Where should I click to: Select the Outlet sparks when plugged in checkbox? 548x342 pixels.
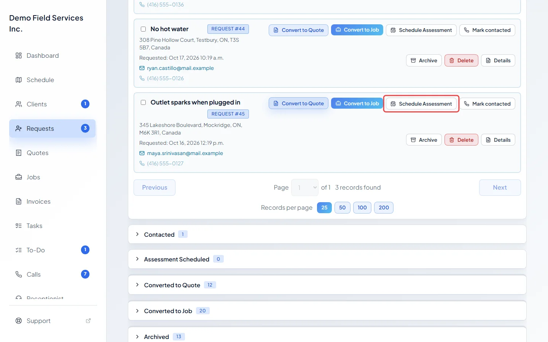point(143,102)
